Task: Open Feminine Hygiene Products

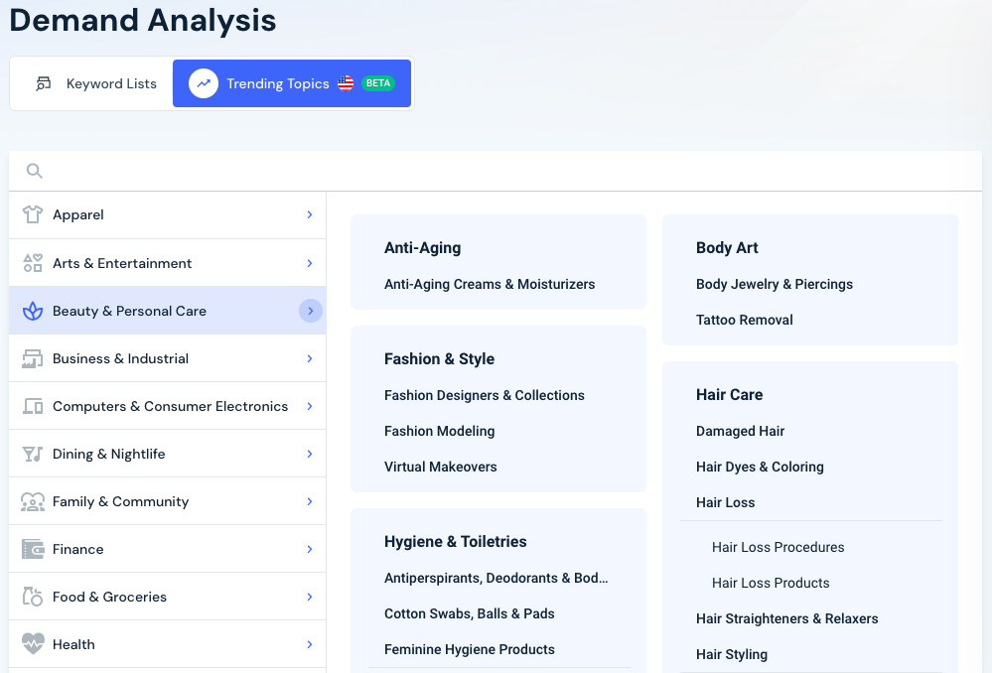Action: [469, 649]
